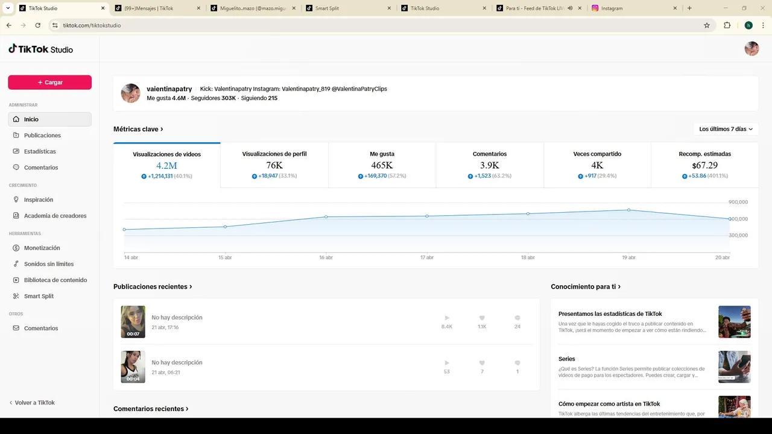Click 14 abr data point on chart
Image resolution: width=772 pixels, height=434 pixels.
coord(124,230)
